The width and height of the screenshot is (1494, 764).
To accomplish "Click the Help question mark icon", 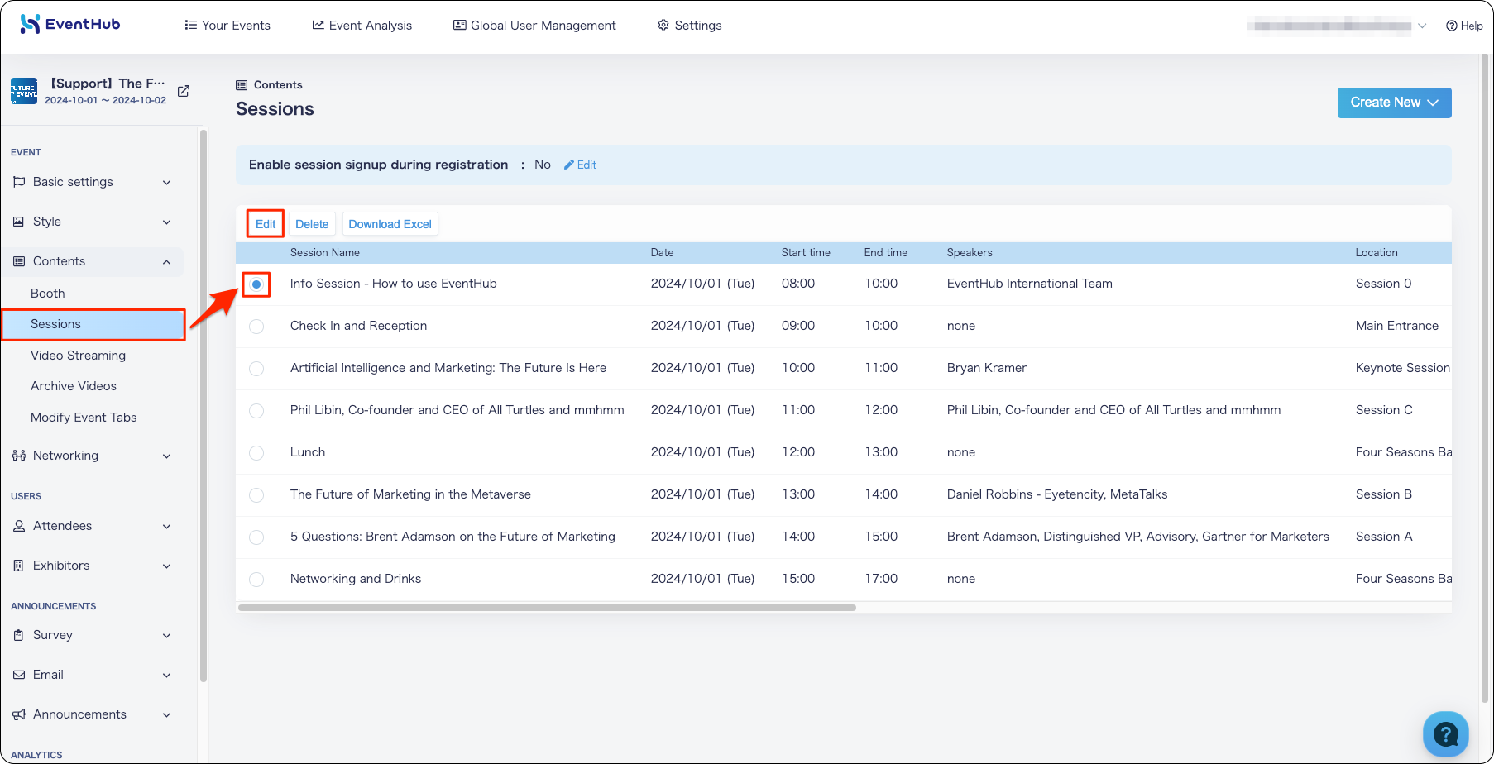I will pos(1451,26).
